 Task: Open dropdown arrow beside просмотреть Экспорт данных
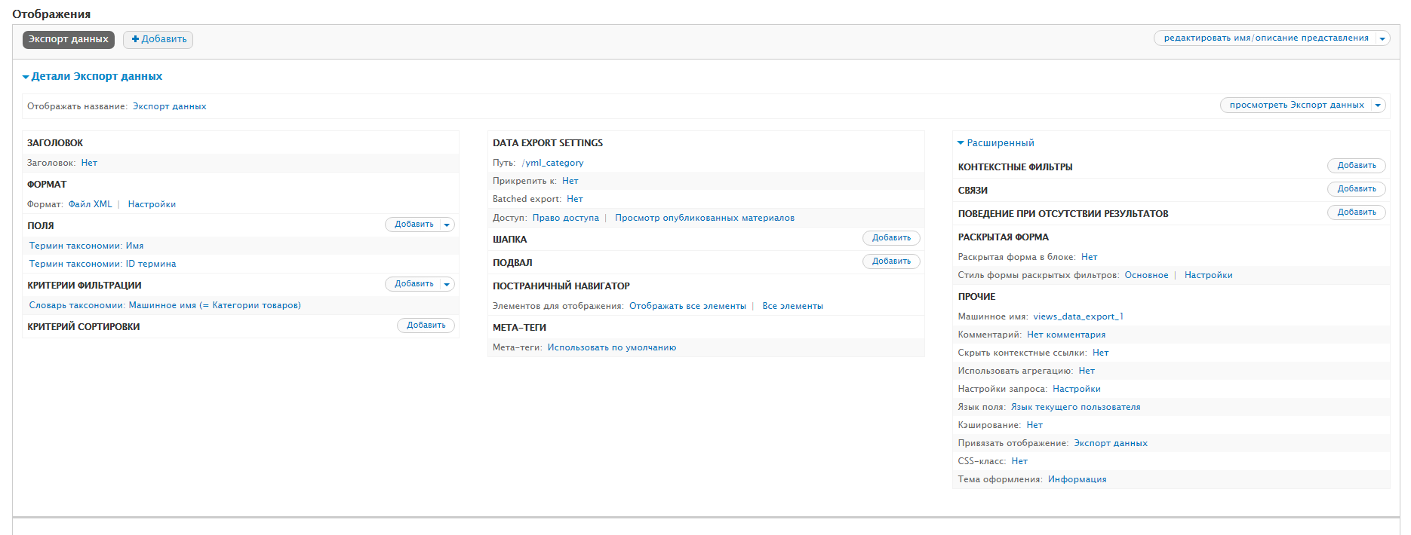tap(1378, 105)
